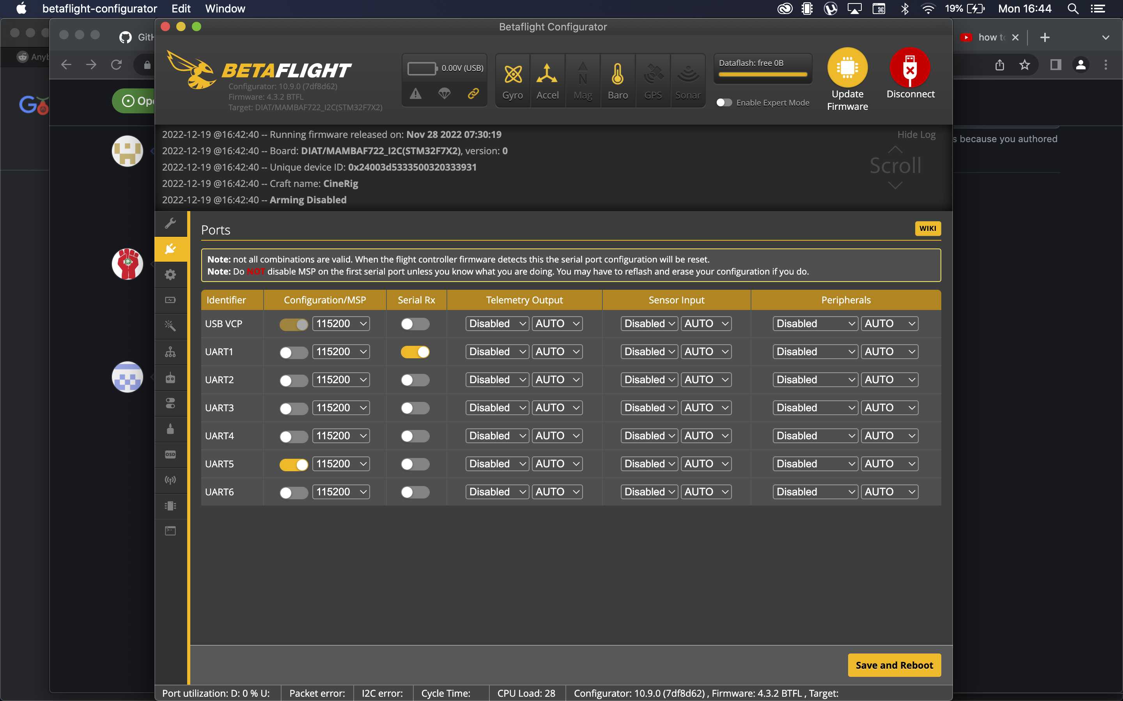Viewport: 1123px width, 701px height.
Task: Change the USB VCP baud rate dropdown
Action: click(x=341, y=324)
